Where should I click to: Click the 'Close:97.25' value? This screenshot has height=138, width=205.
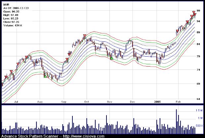(x=11, y=22)
